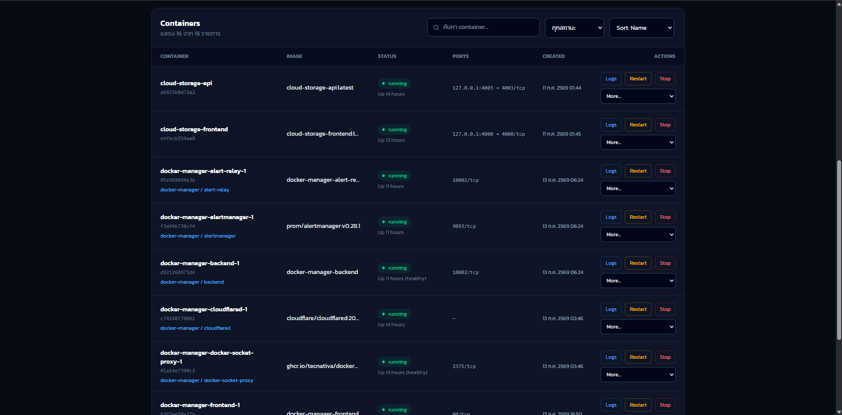Click the running badge for cloud-storage-frontend
Image resolution: width=842 pixels, height=415 pixels.
(x=394, y=130)
